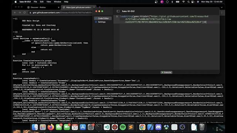Launch Google Chrome from dock

pos(142,127)
